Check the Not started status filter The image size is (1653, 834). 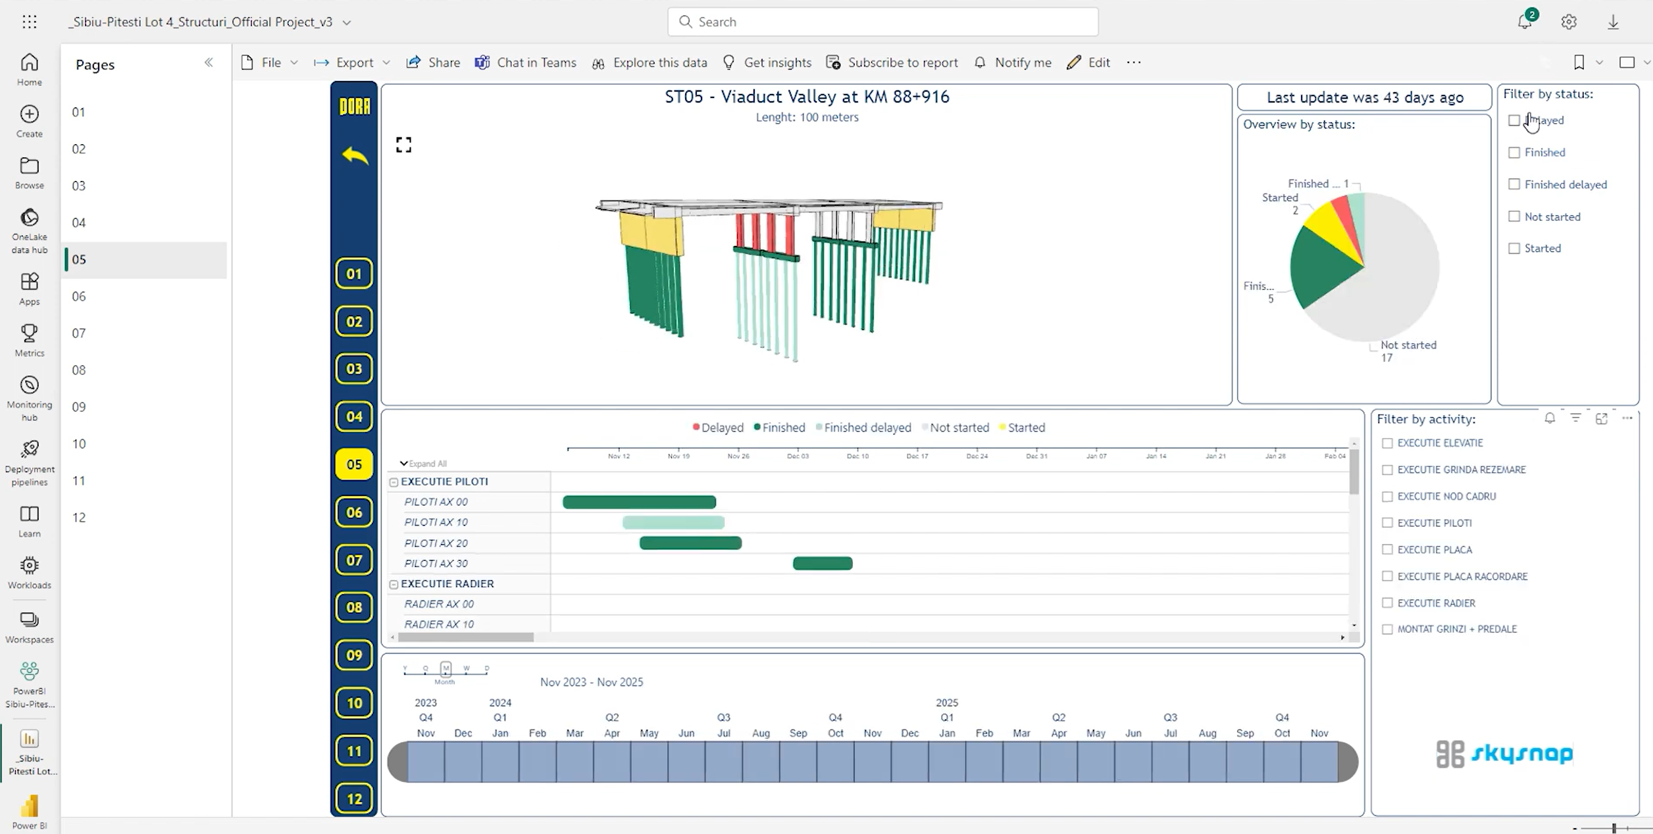(x=1514, y=216)
